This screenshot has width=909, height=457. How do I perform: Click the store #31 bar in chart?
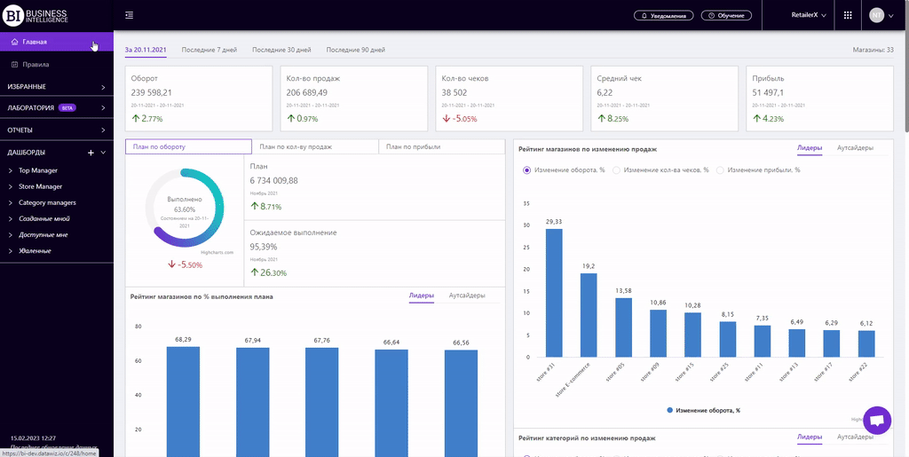click(x=554, y=293)
